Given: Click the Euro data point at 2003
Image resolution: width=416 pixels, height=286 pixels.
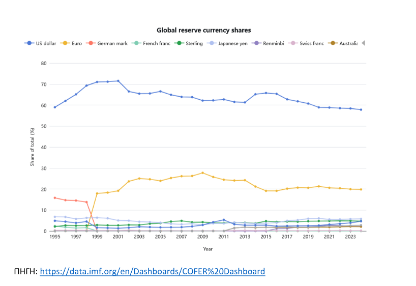Looking at the screenshot, I should [139, 179].
